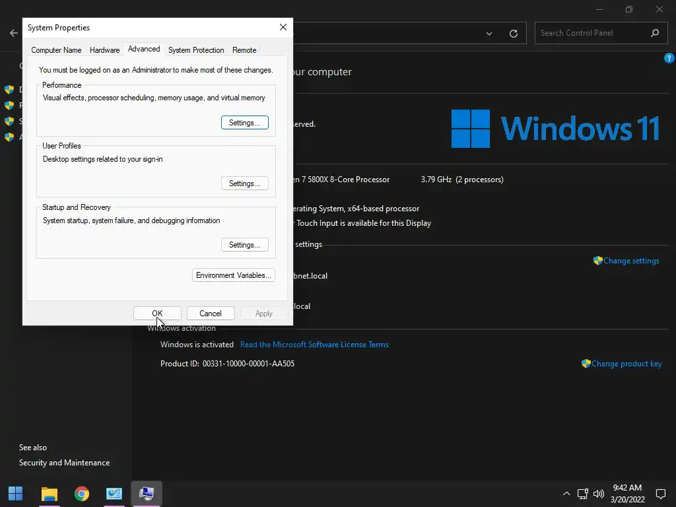Open Environment Variables dialog
676x507 pixels.
coord(233,275)
